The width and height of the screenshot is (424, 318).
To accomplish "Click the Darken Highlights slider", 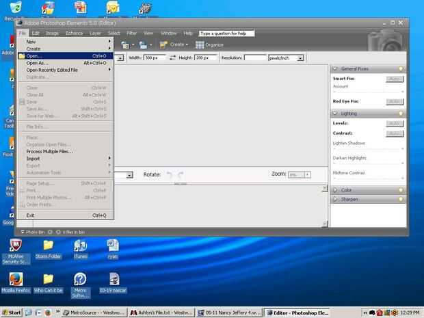I will (369, 163).
